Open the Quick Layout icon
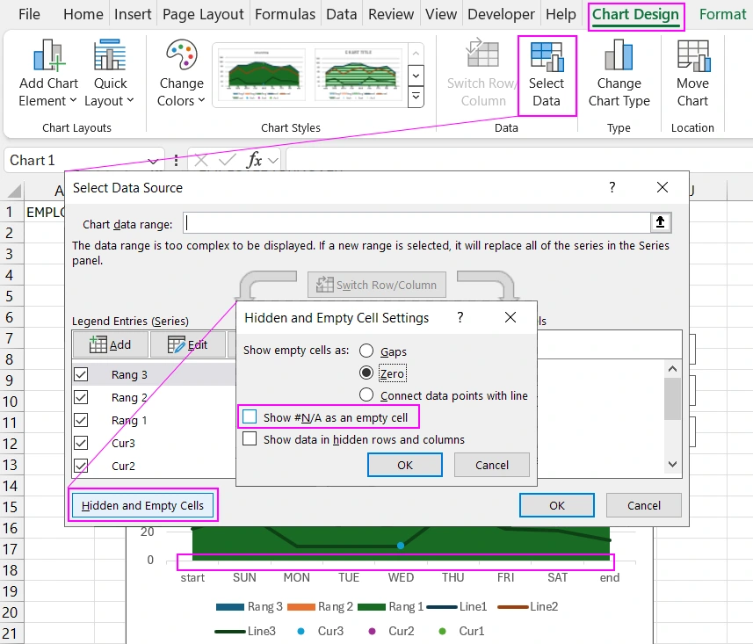Viewport: 753px width, 644px height. pyautogui.click(x=111, y=55)
